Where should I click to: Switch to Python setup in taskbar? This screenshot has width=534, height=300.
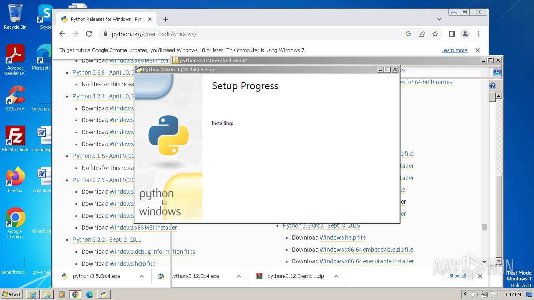[103, 295]
